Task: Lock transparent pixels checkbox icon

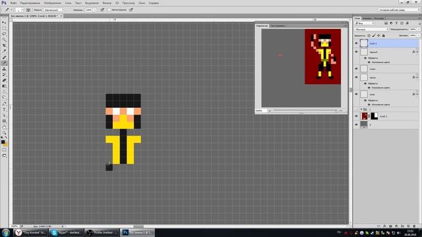Action: (369, 36)
